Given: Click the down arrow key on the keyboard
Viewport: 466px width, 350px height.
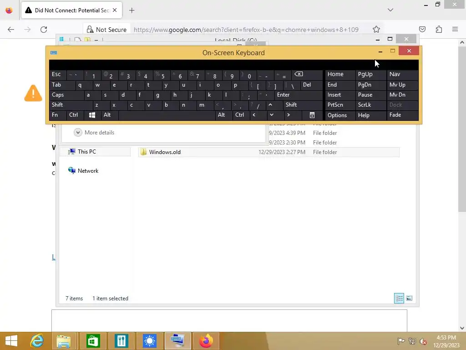Looking at the screenshot, I should (271, 115).
